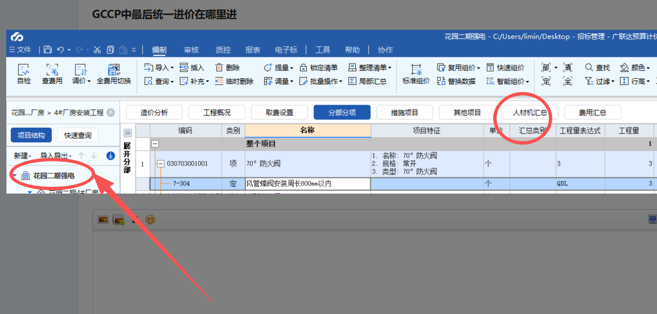
Task: Open the emoji smiley picker
Action: [x=150, y=219]
